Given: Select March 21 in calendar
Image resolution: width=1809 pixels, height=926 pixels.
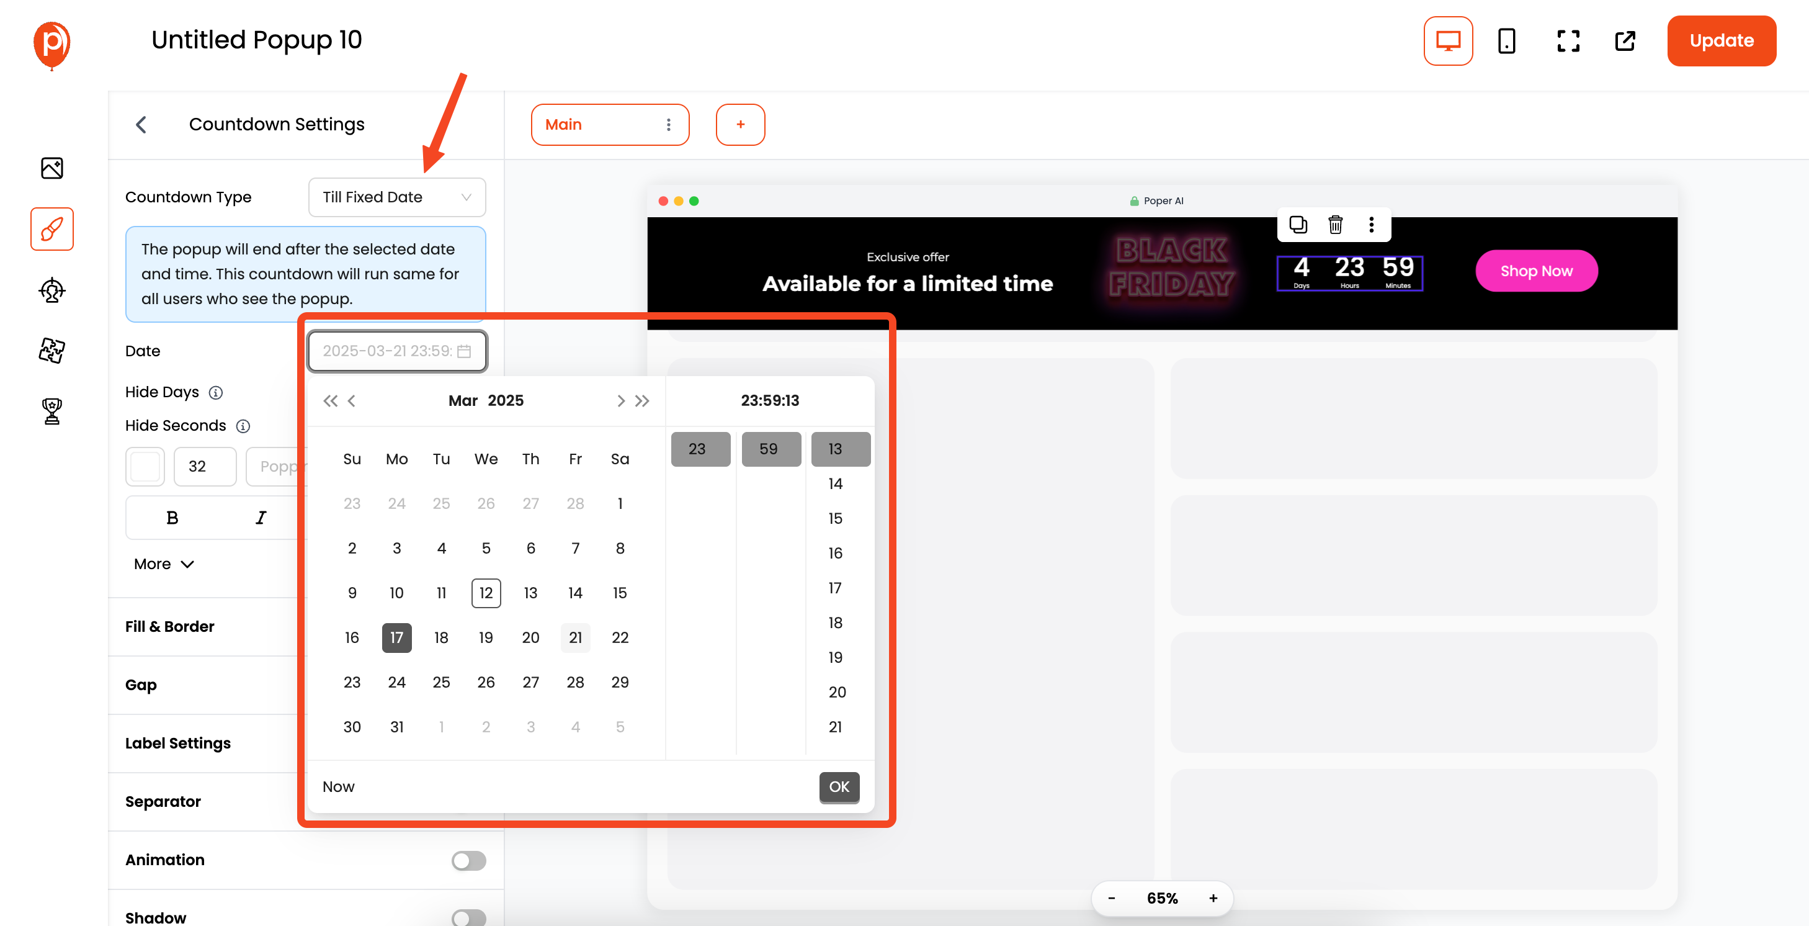Looking at the screenshot, I should pyautogui.click(x=575, y=638).
